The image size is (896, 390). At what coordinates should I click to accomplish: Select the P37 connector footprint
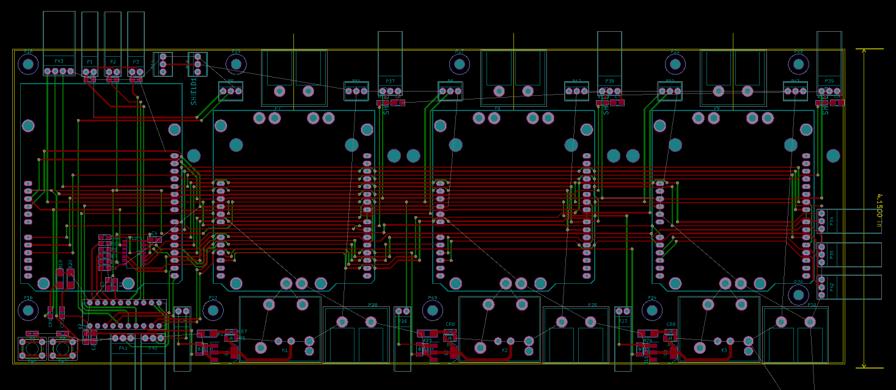pos(390,64)
